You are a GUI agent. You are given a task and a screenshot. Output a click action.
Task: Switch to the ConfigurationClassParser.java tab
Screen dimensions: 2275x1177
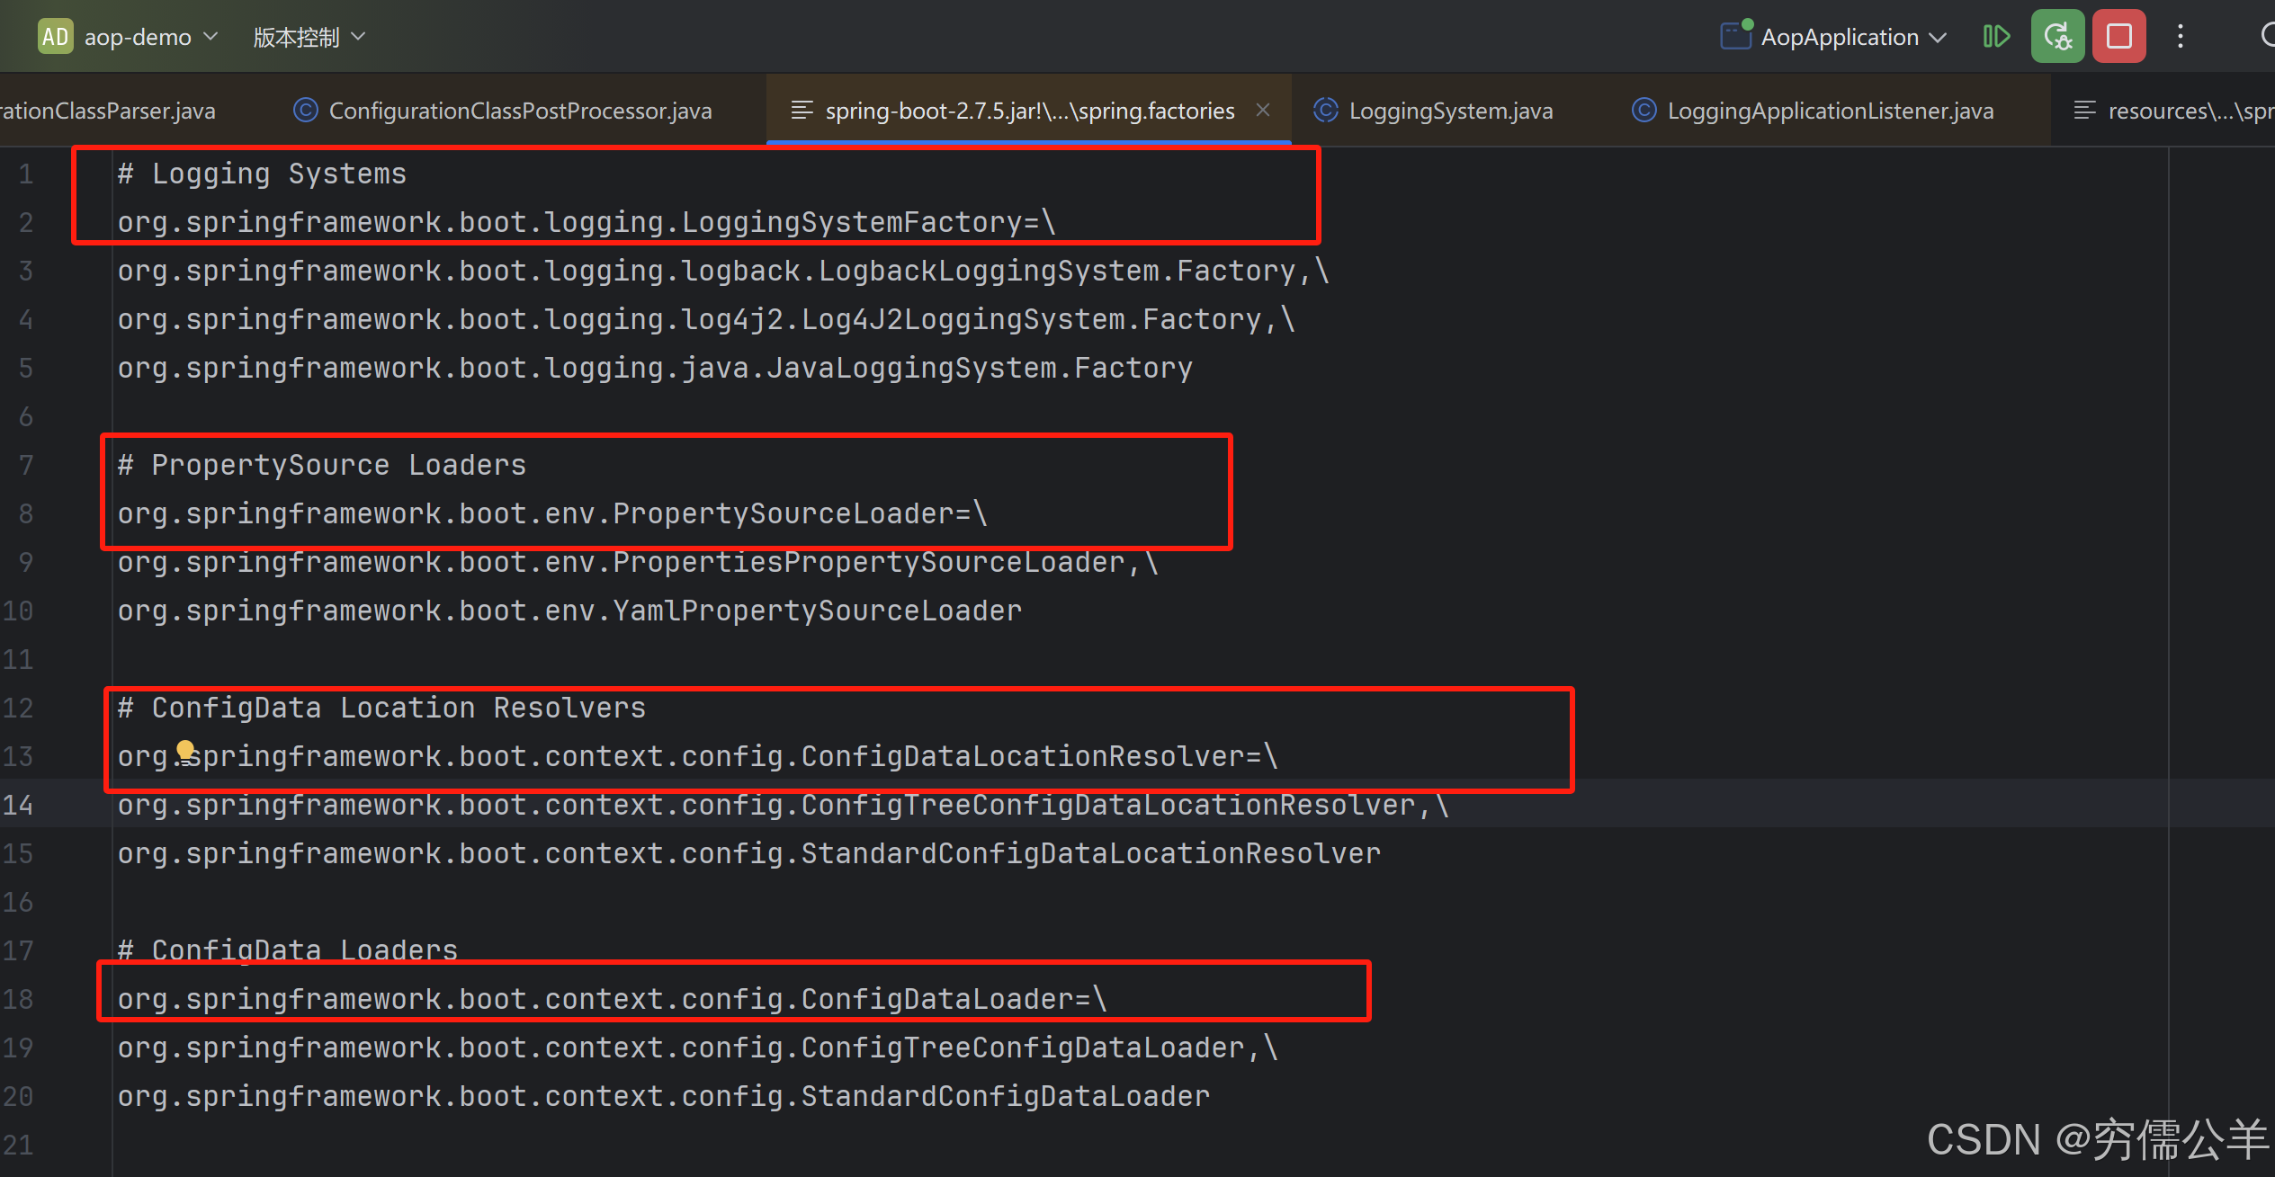108,111
